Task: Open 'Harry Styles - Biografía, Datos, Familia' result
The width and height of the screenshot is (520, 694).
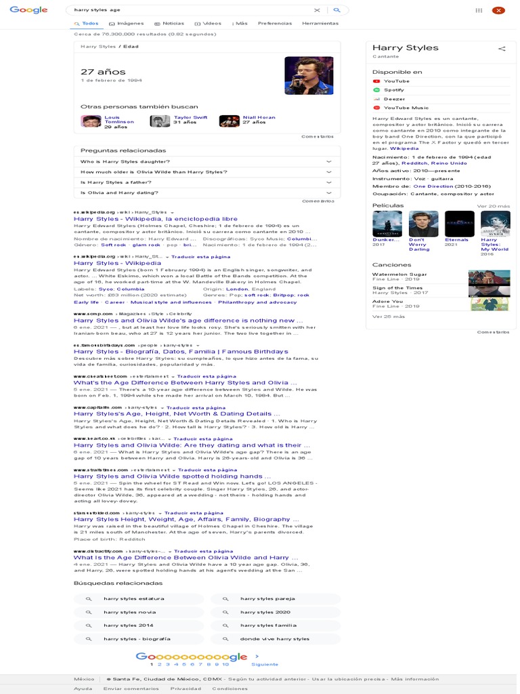Action: click(x=181, y=352)
